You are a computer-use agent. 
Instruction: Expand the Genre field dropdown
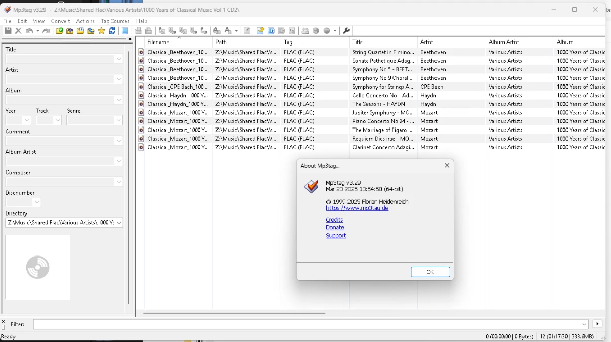click(119, 120)
